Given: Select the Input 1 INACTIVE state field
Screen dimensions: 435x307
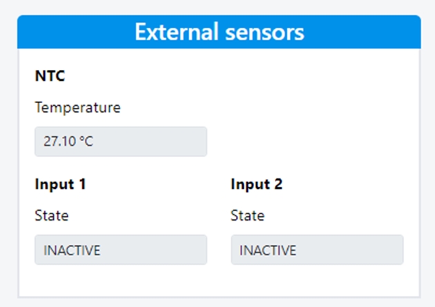Looking at the screenshot, I should (120, 250).
